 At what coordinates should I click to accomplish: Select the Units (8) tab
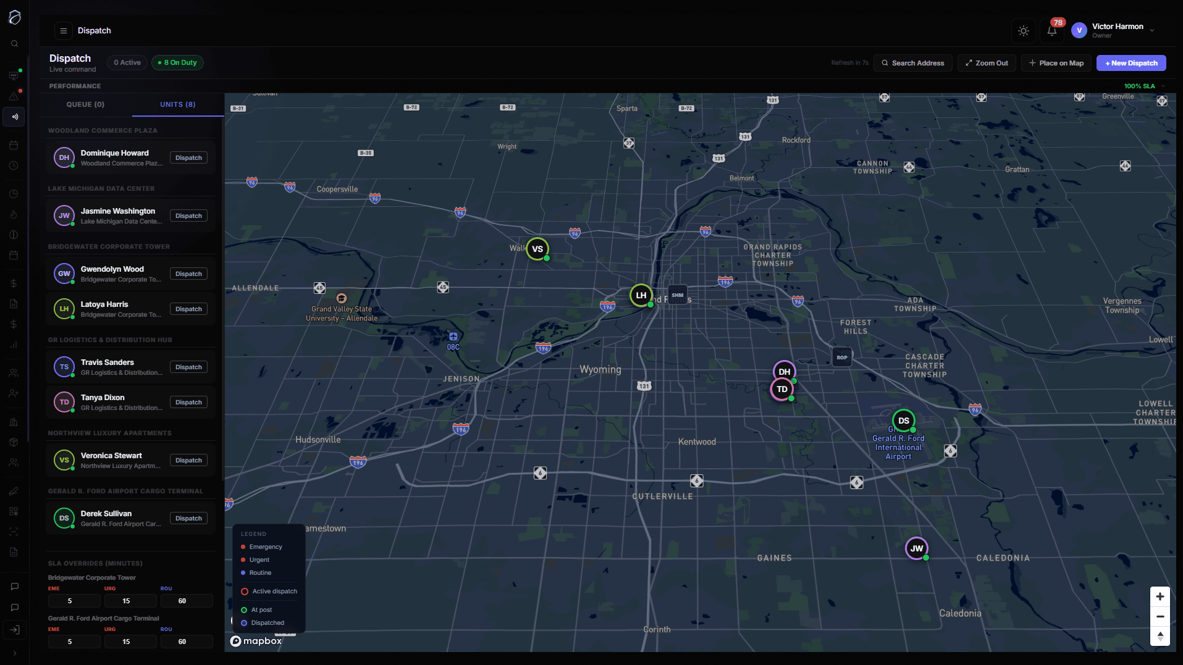point(177,105)
